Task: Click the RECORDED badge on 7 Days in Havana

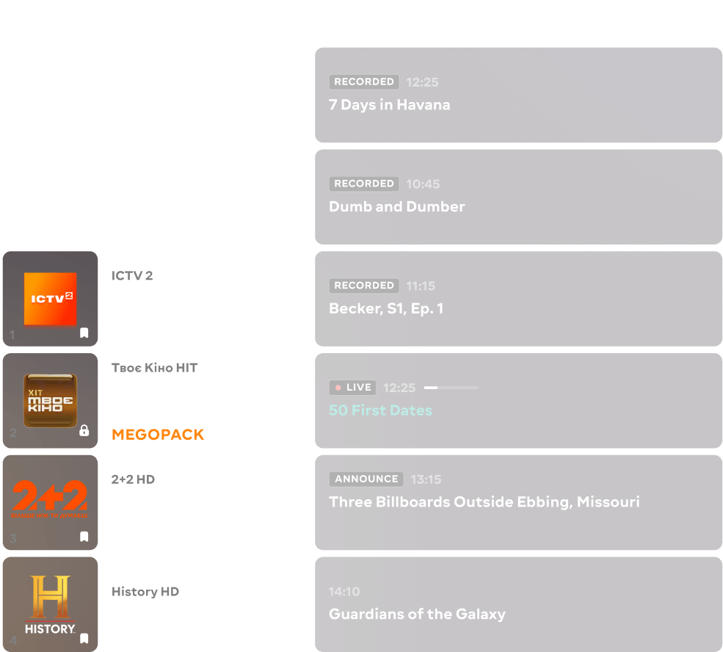Action: coord(364,82)
